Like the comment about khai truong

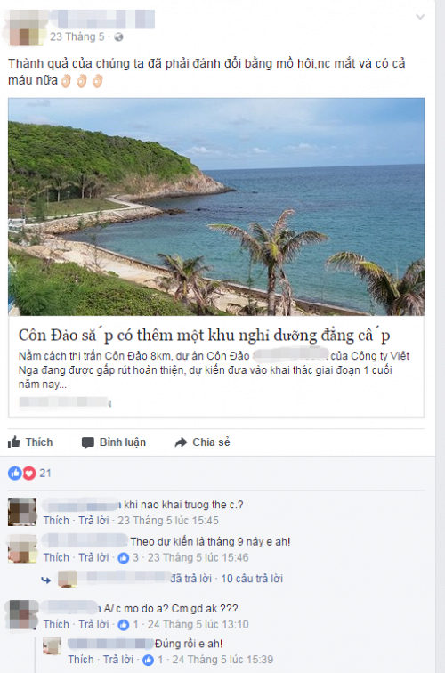(x=56, y=521)
